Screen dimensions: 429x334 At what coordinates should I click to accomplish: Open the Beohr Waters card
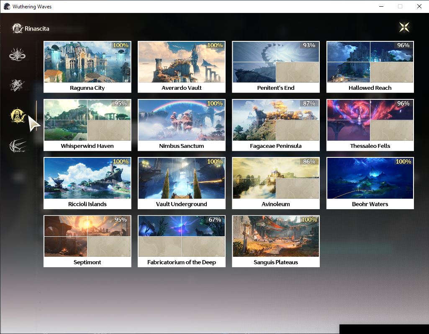pos(370,183)
